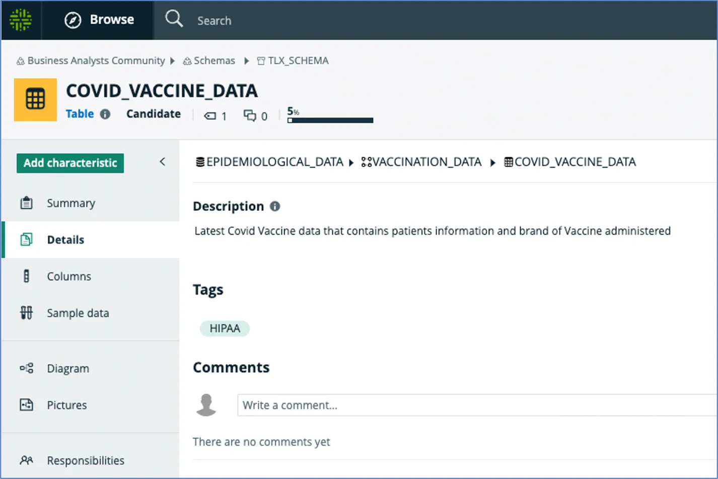Viewport: 718px width, 479px height.
Task: Click the Sample data test-tubes icon
Action: 26,312
